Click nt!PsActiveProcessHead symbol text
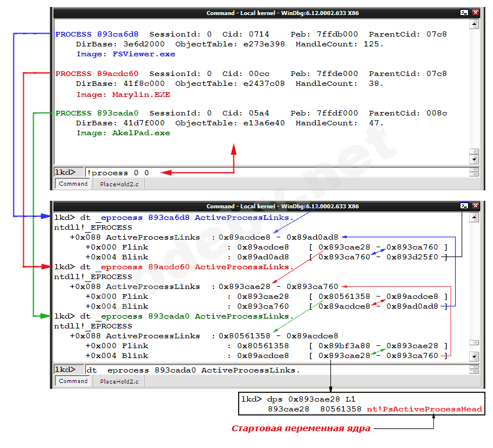Image resolution: width=493 pixels, height=448 pixels. click(x=424, y=409)
